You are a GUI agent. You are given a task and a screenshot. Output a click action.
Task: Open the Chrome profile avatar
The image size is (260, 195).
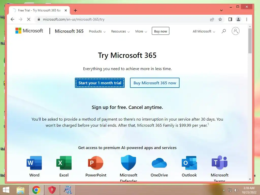click(x=238, y=19)
